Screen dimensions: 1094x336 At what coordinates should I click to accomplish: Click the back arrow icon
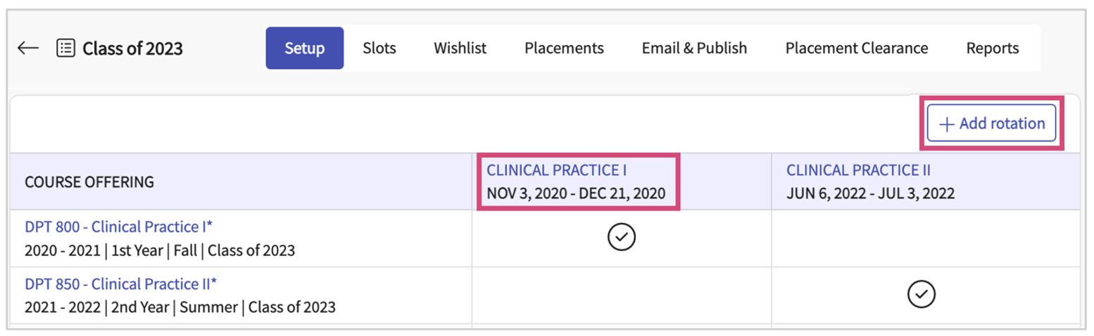tap(27, 49)
